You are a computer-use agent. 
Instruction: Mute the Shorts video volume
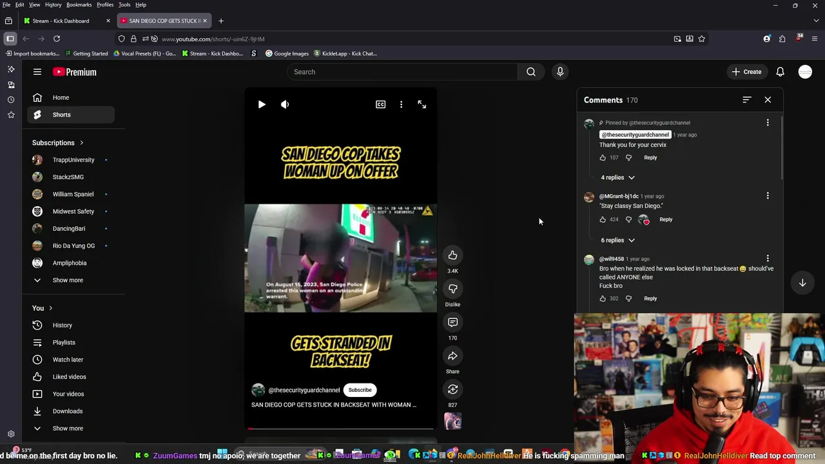[285, 104]
